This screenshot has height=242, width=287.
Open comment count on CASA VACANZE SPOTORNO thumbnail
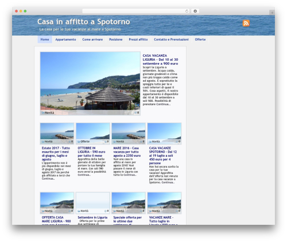tap(179, 141)
